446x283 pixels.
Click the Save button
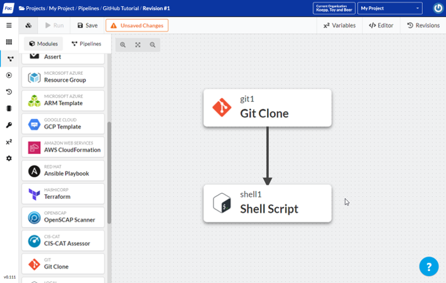tap(87, 26)
